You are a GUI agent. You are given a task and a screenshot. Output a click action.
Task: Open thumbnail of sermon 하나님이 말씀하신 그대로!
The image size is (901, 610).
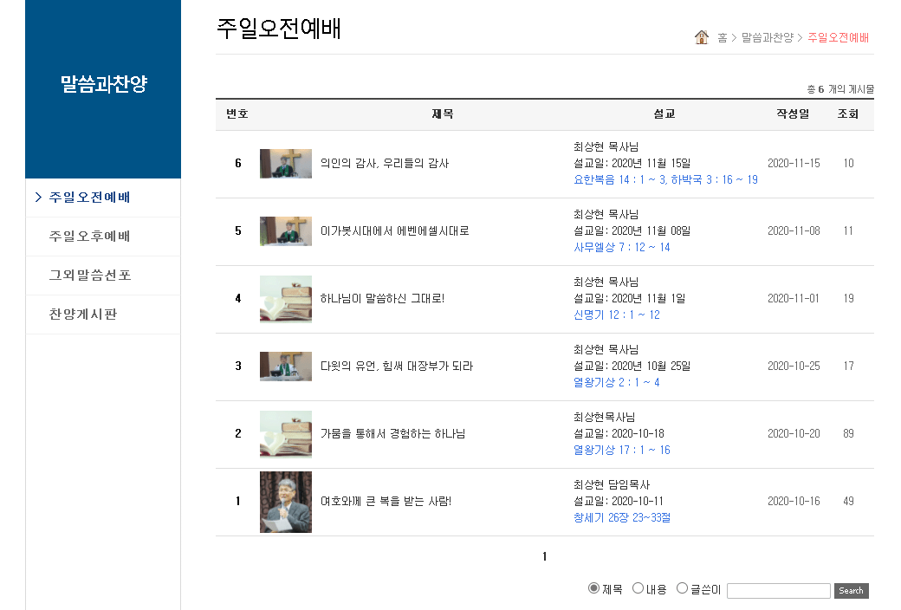286,299
